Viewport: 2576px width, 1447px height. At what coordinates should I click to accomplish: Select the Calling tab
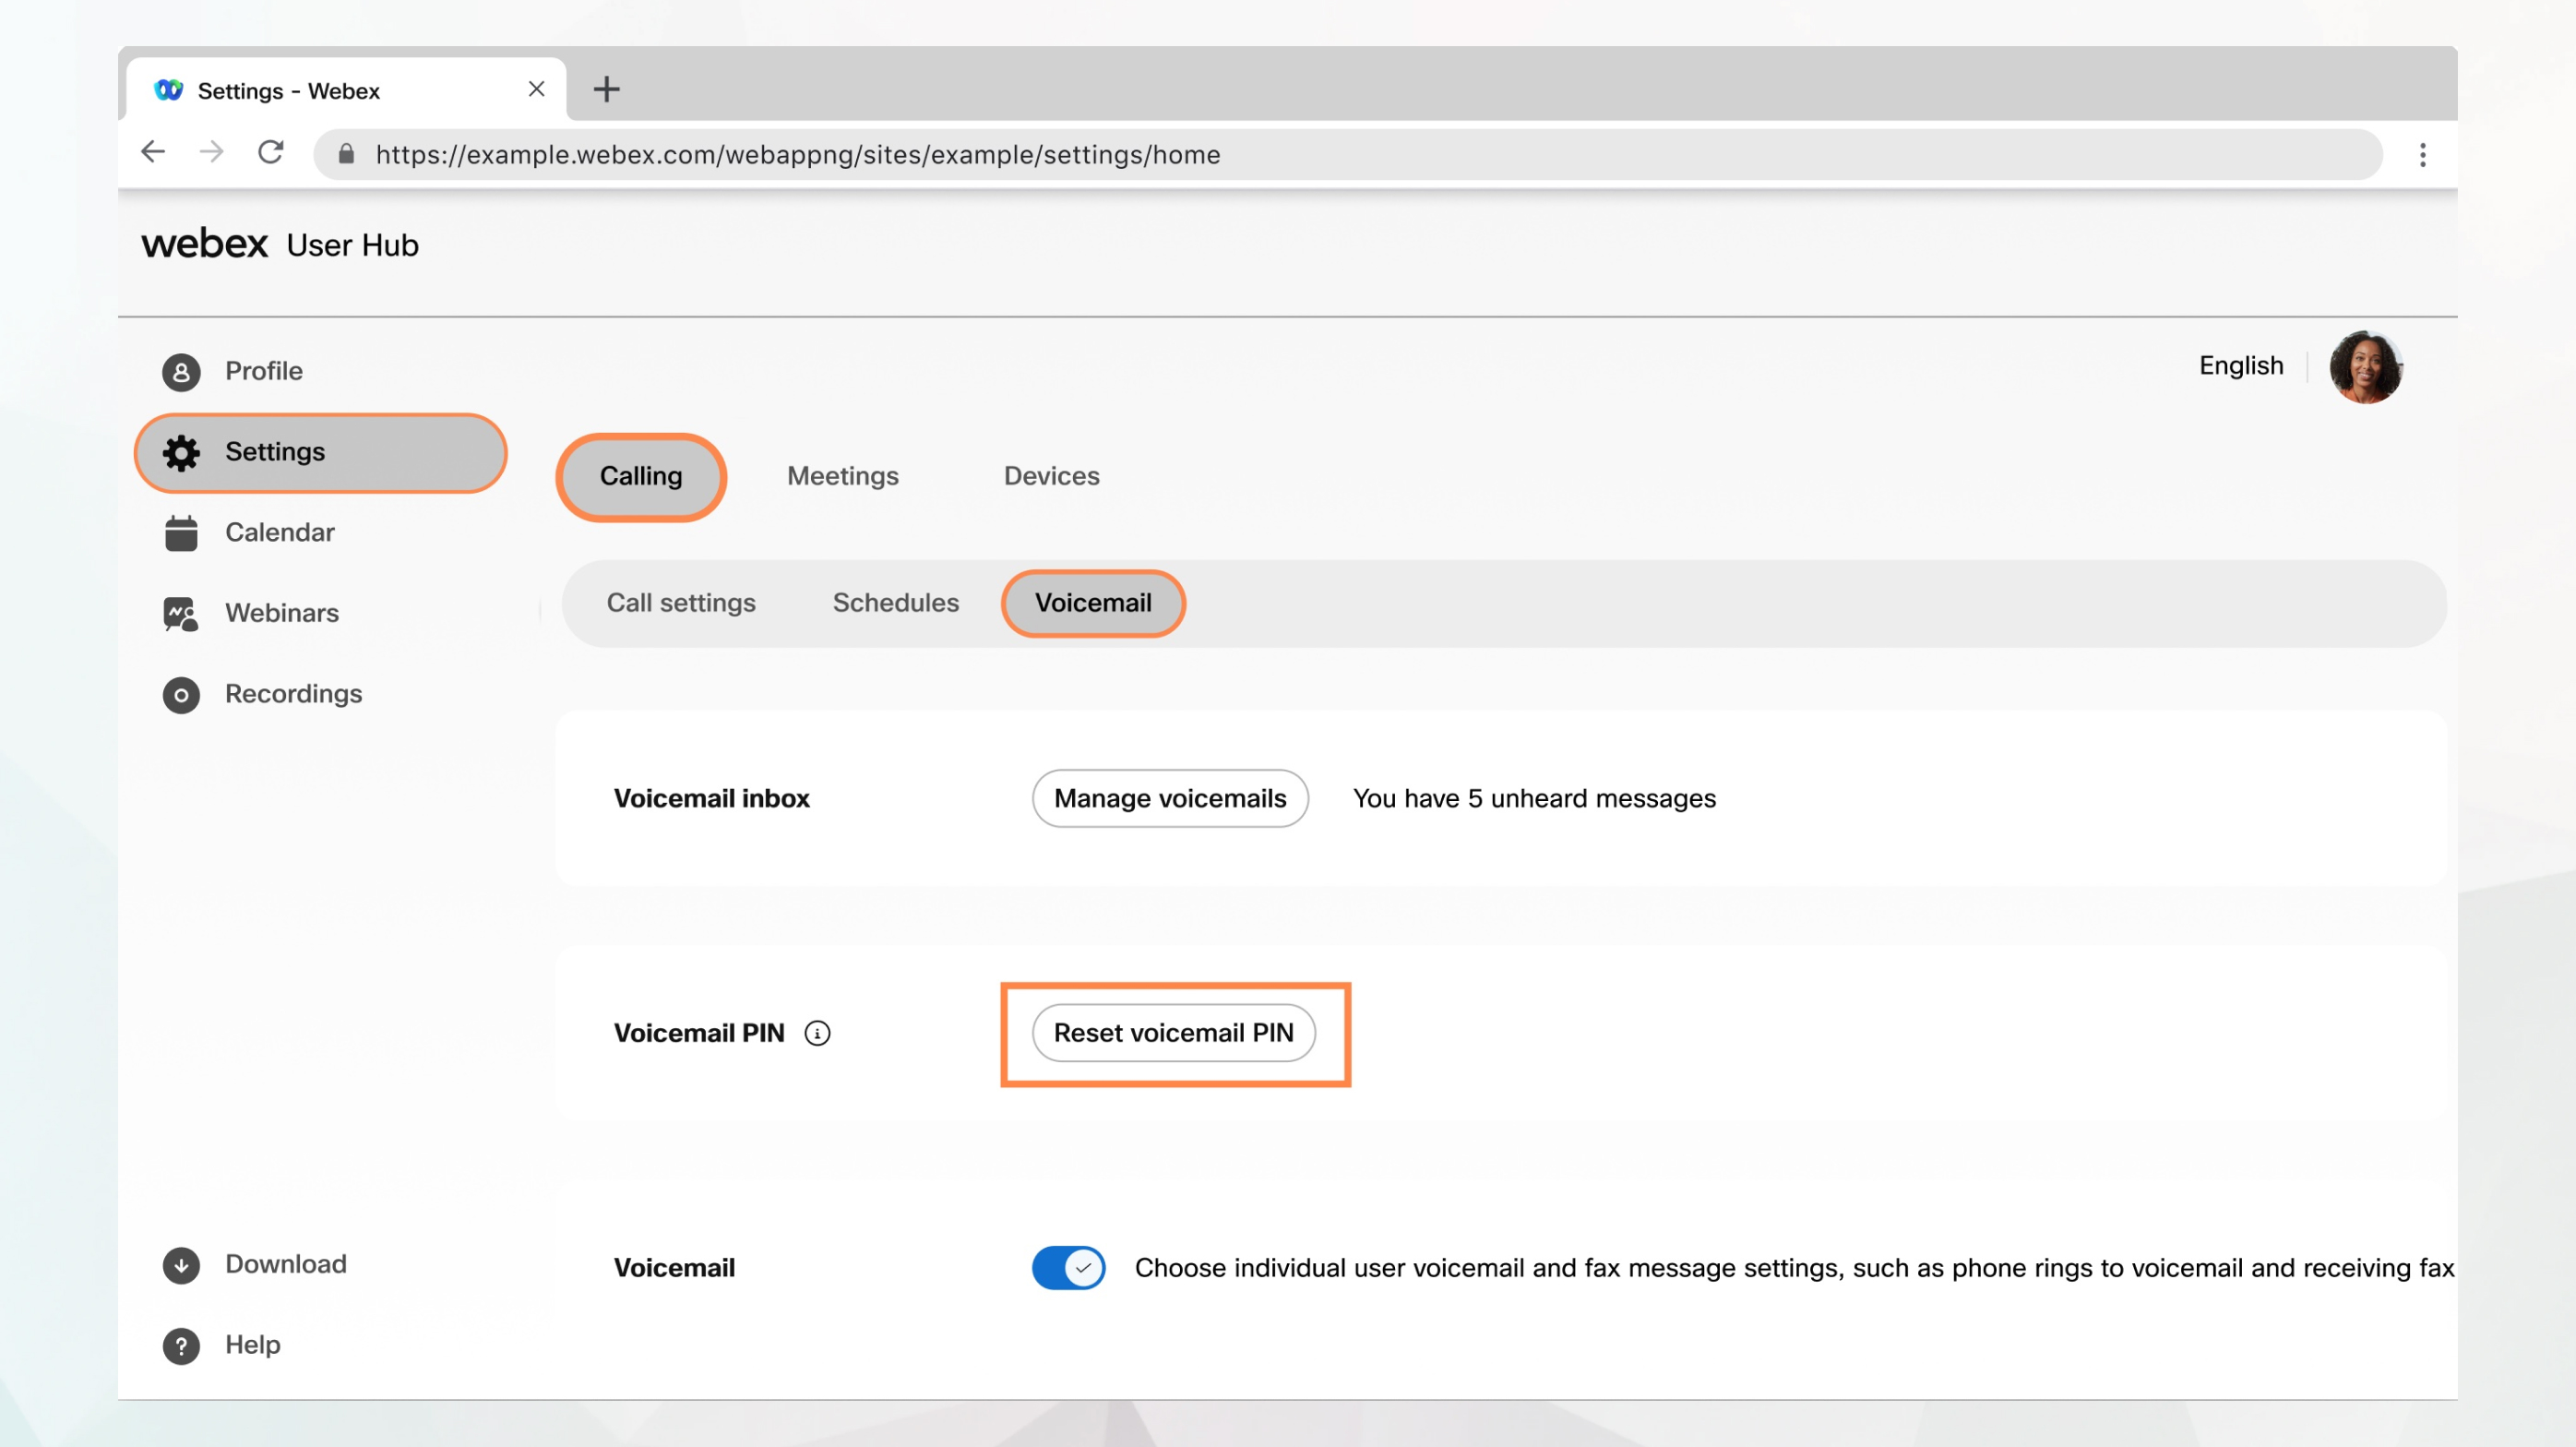(638, 474)
